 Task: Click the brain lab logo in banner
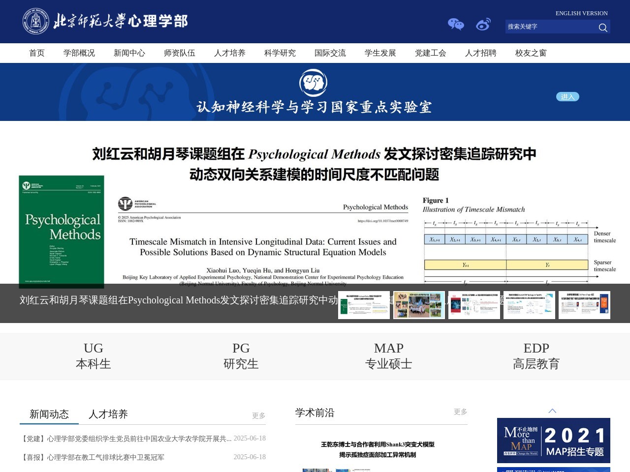click(x=314, y=83)
